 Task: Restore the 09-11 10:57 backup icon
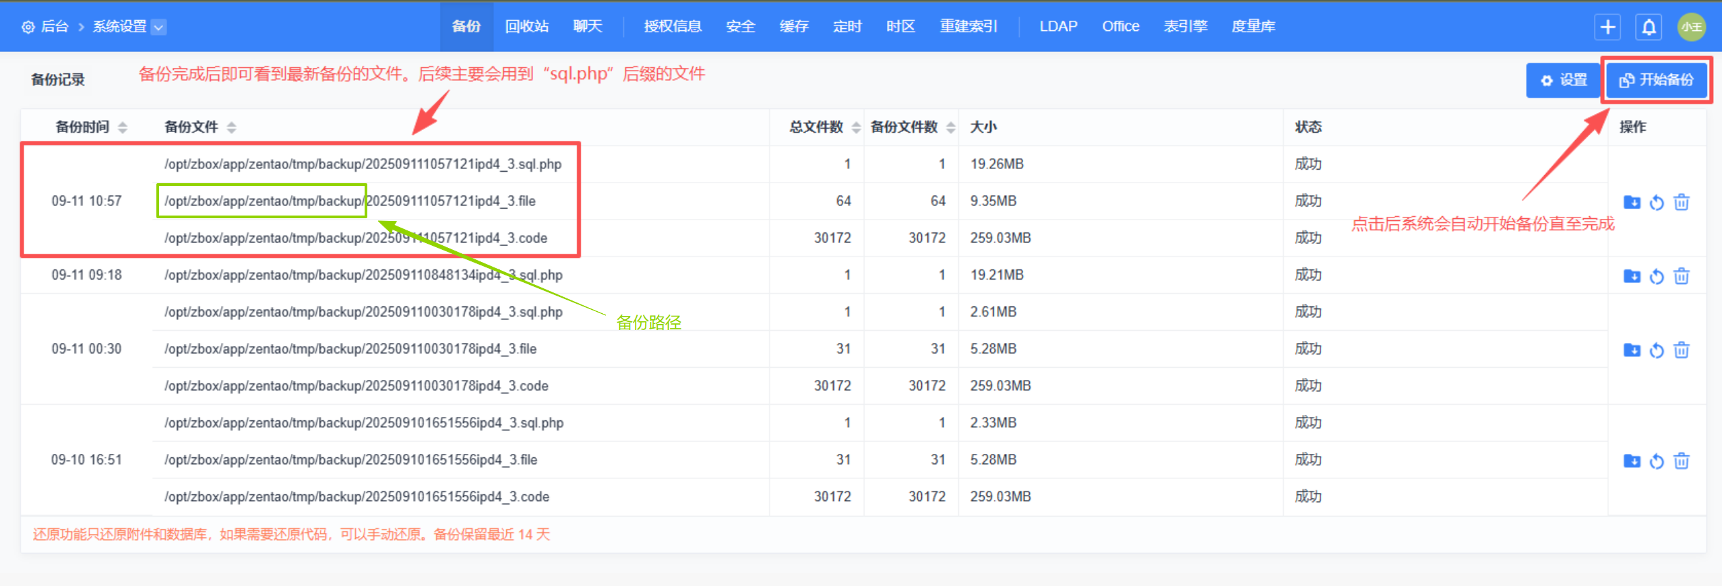(x=1657, y=202)
